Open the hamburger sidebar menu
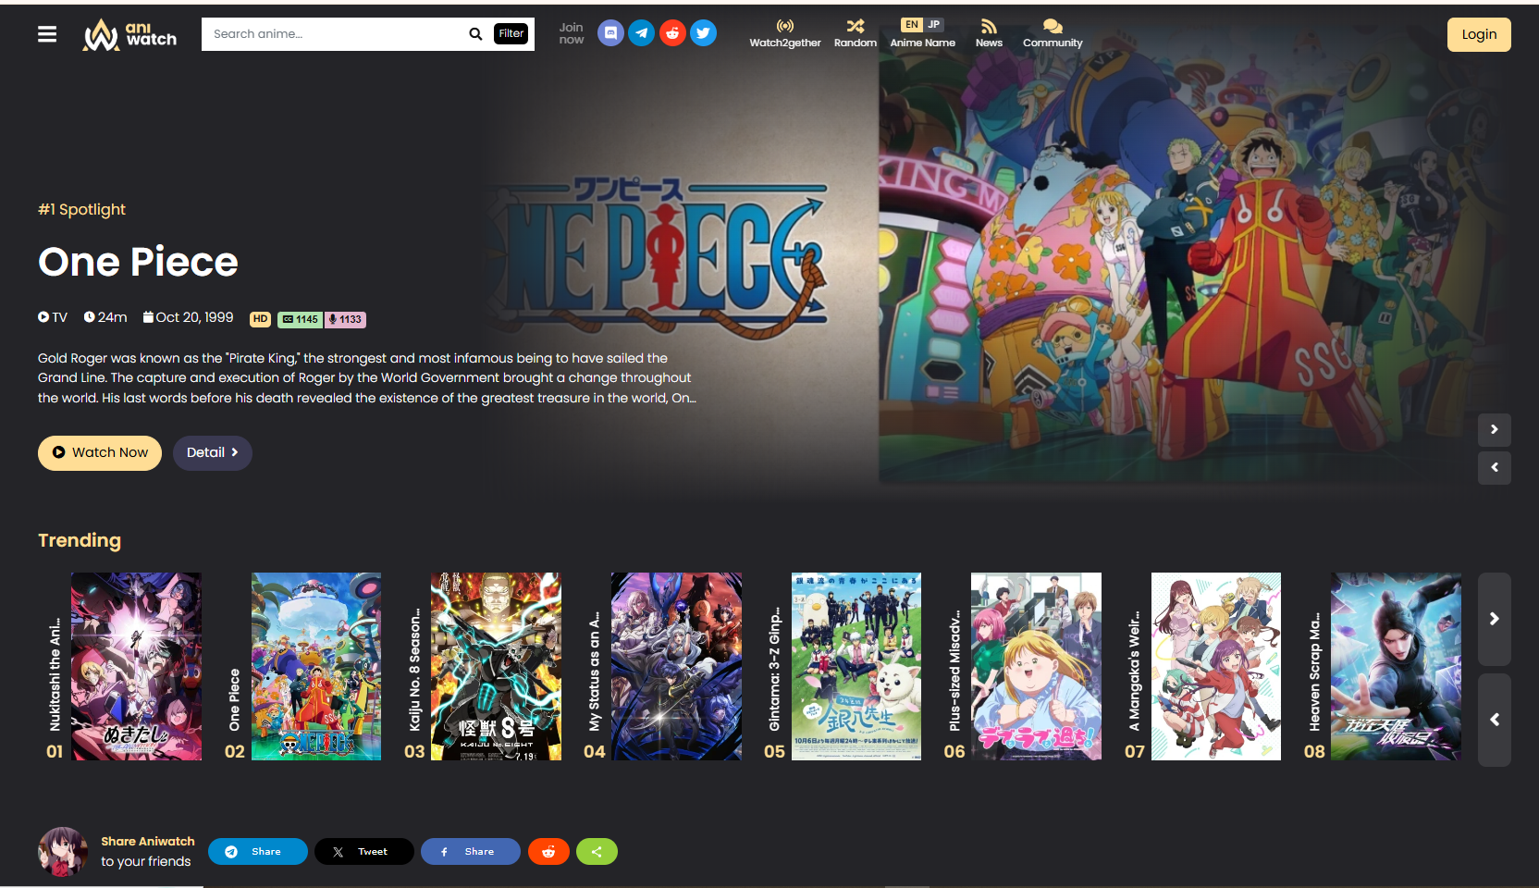Screen dimensions: 1539x888 [47, 34]
